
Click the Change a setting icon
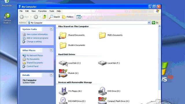click(24, 42)
